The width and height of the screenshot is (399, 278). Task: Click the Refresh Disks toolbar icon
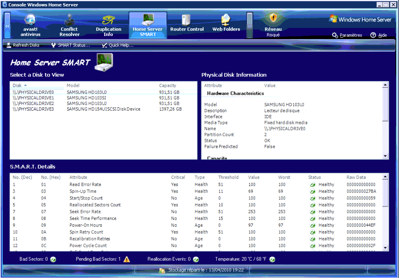point(8,45)
